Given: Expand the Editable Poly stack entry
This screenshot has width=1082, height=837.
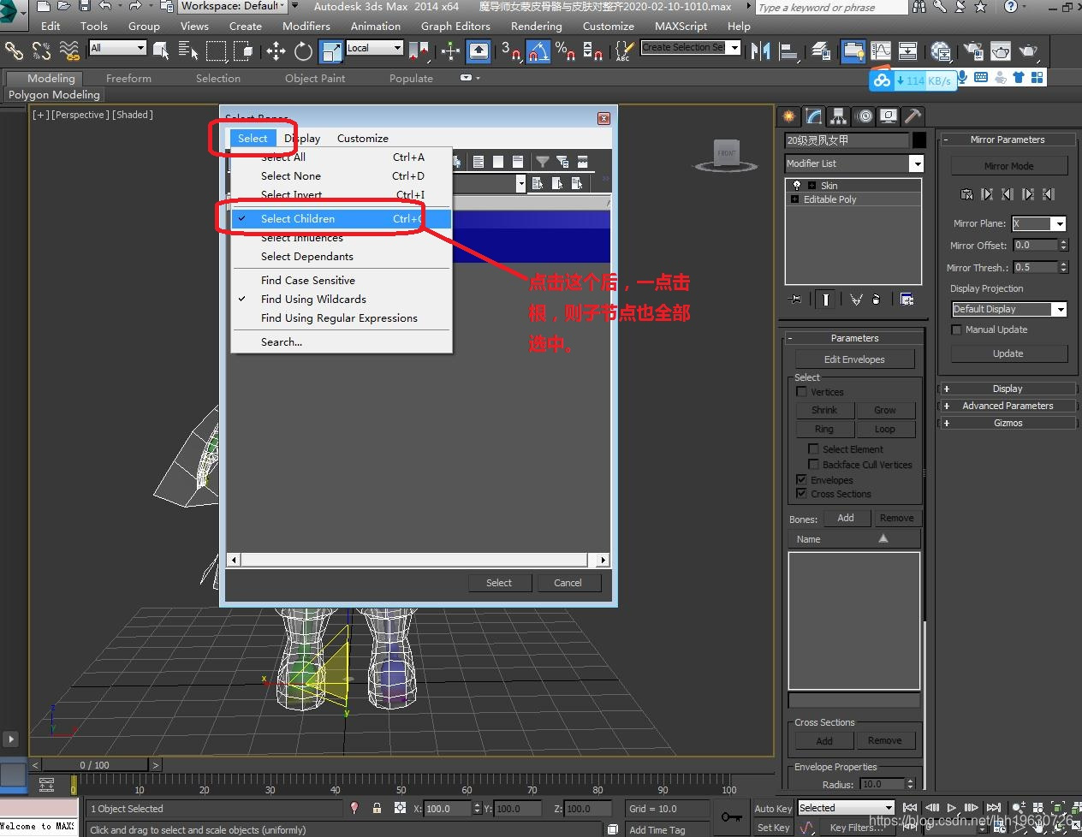Looking at the screenshot, I should point(794,199).
